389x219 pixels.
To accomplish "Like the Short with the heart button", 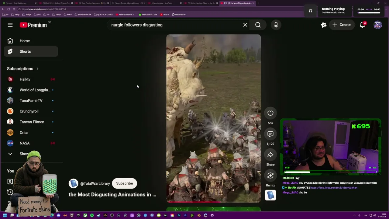I will [270, 113].
